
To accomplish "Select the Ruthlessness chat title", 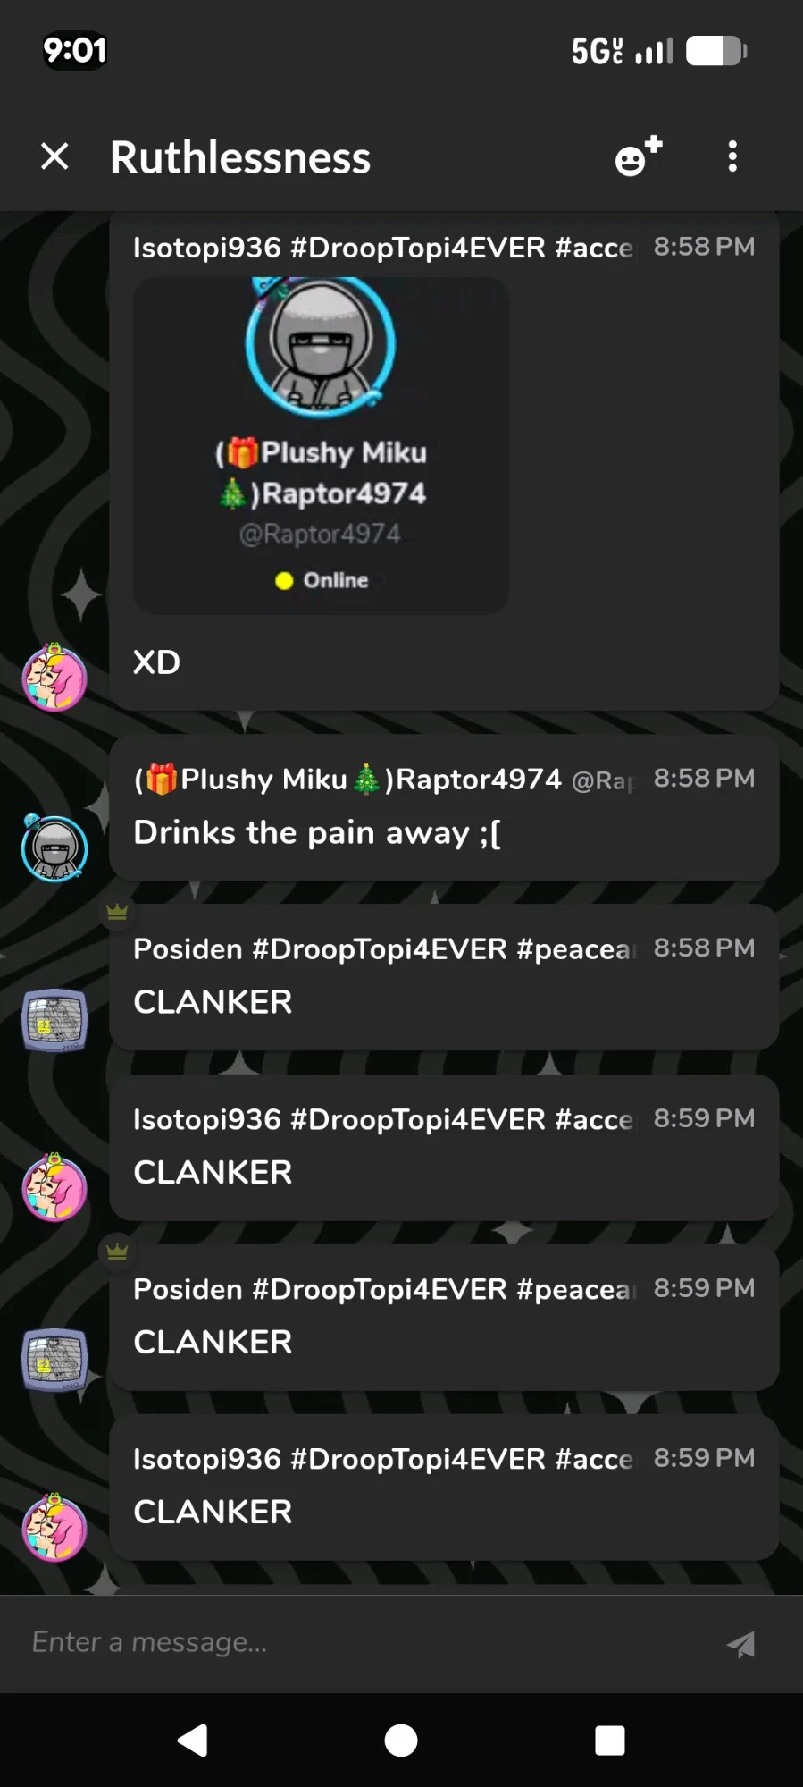I will click(x=240, y=157).
